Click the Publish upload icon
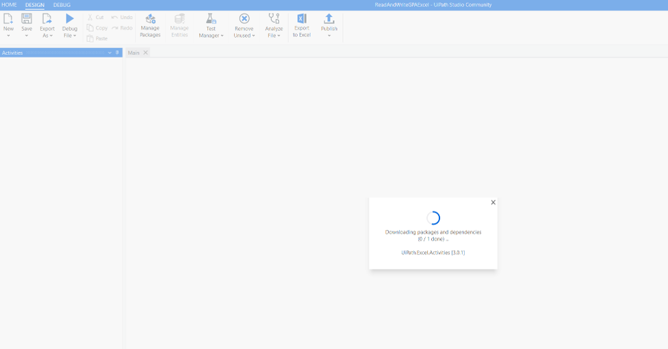Viewport: 668px width, 349px height. [329, 18]
